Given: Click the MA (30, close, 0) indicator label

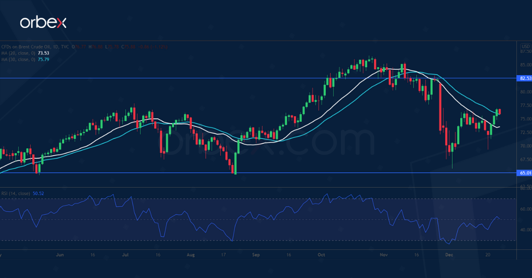Looking at the screenshot, I should 18,59.
